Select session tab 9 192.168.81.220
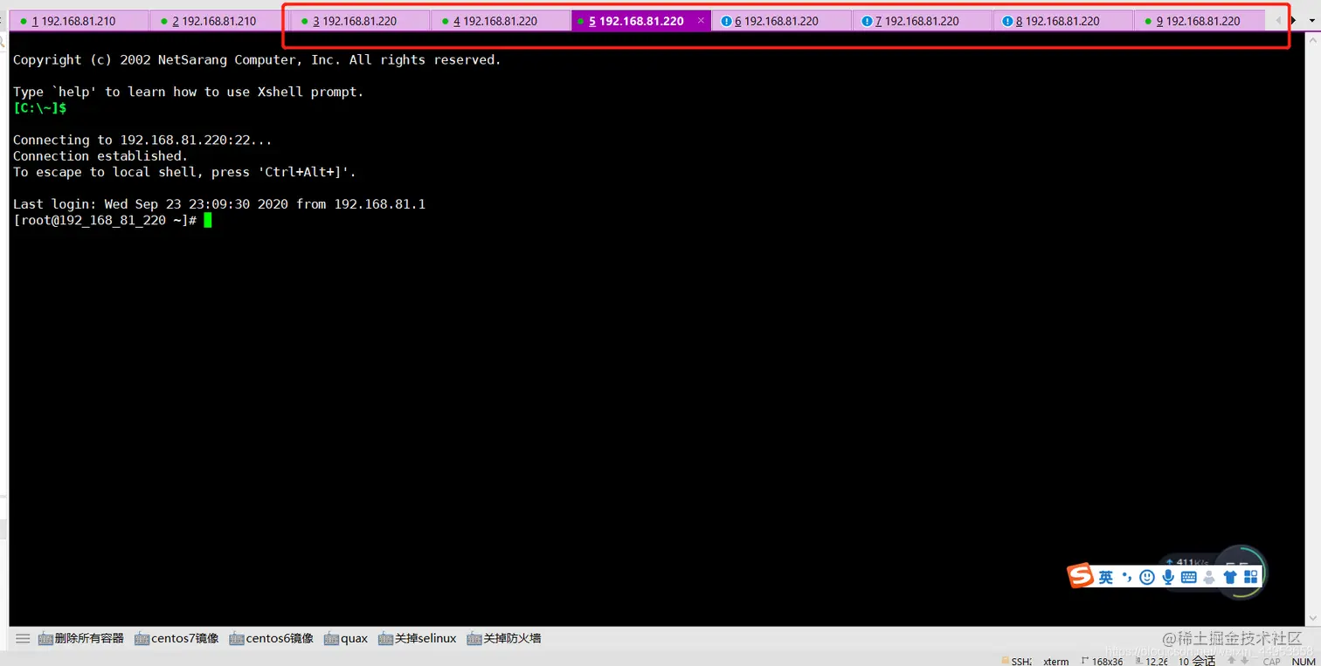 tap(1199, 21)
